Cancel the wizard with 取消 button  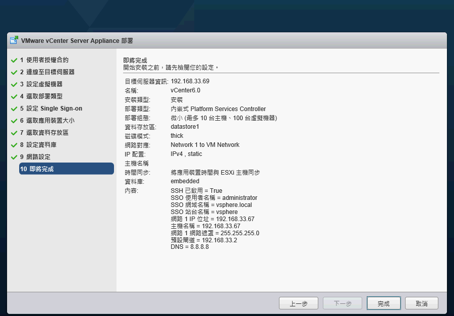coord(422,303)
